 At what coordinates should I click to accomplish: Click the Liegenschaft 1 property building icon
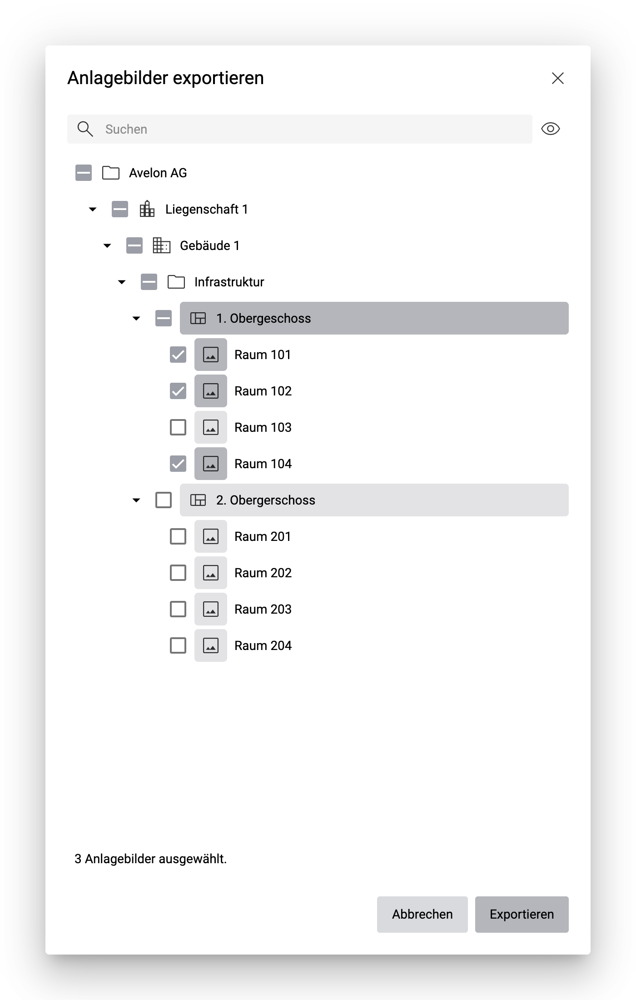(x=147, y=209)
